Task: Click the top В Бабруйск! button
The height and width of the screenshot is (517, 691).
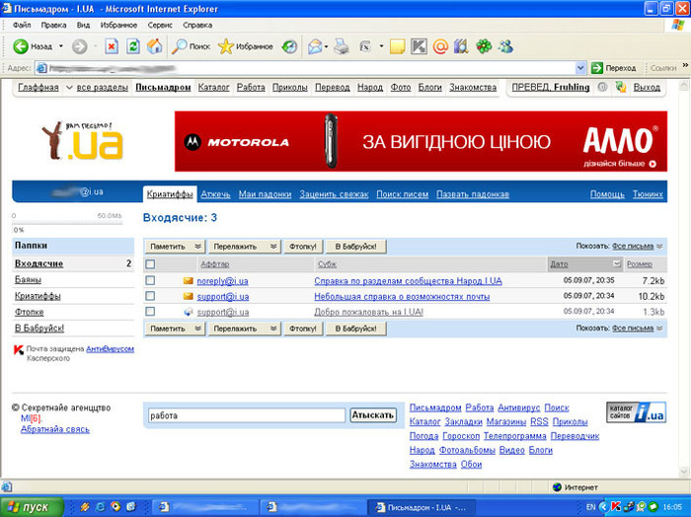Action: pos(355,247)
